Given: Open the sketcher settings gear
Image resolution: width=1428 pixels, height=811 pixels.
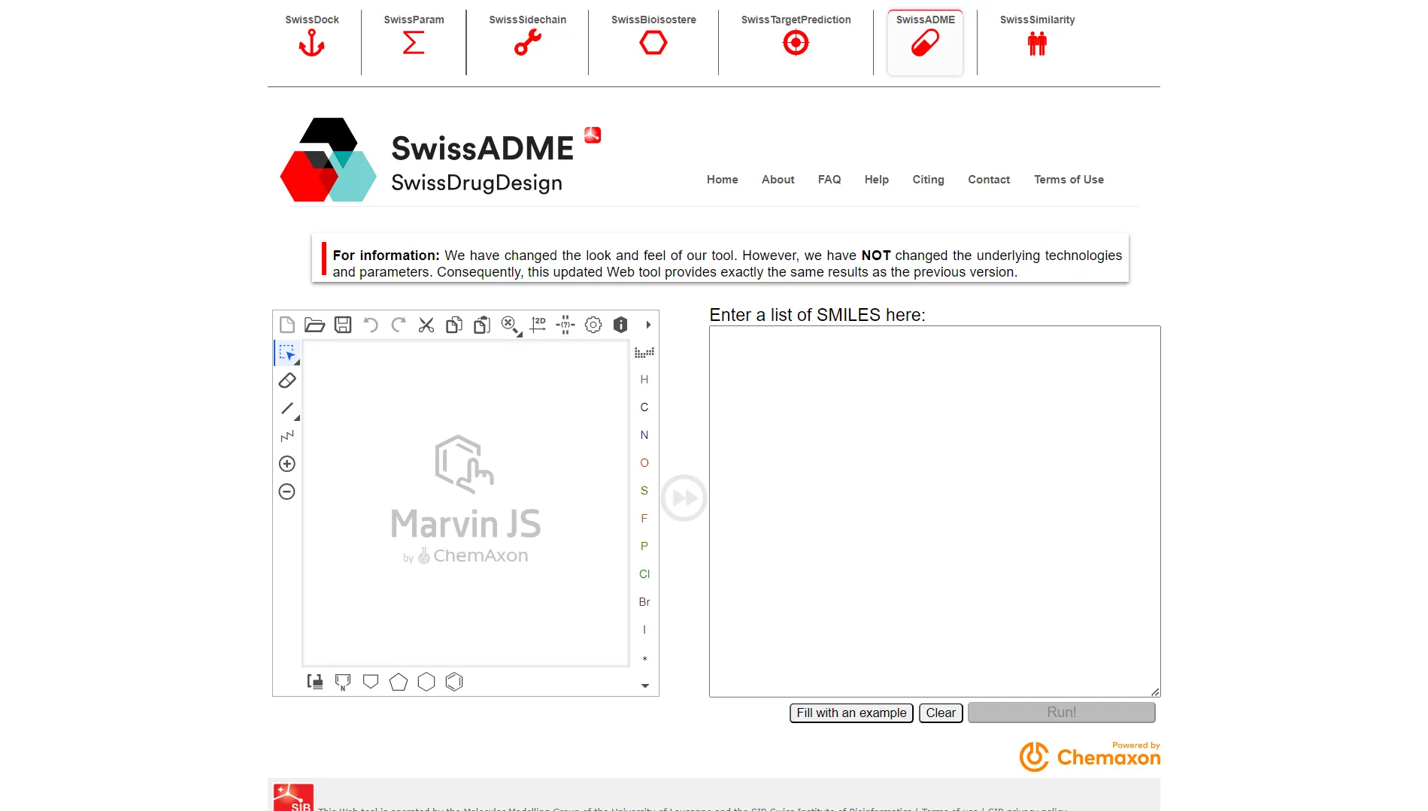Looking at the screenshot, I should coord(593,325).
